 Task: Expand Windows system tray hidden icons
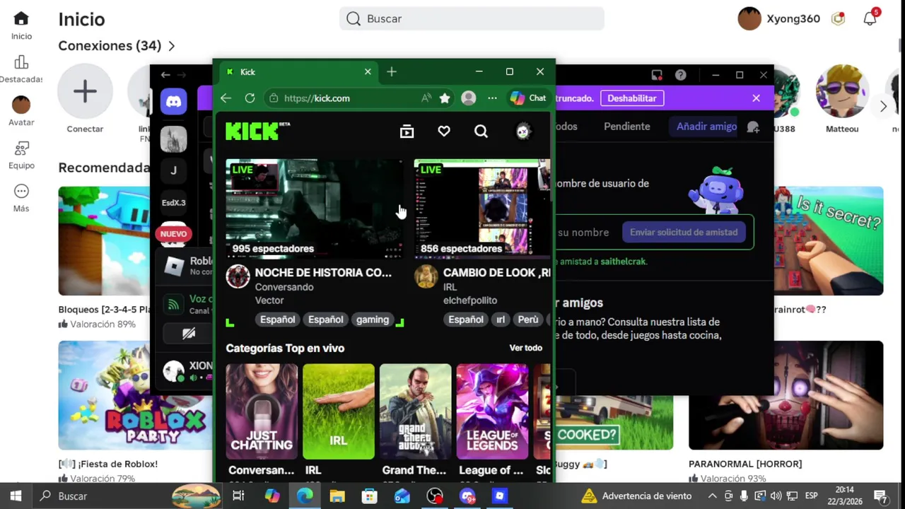click(x=712, y=496)
